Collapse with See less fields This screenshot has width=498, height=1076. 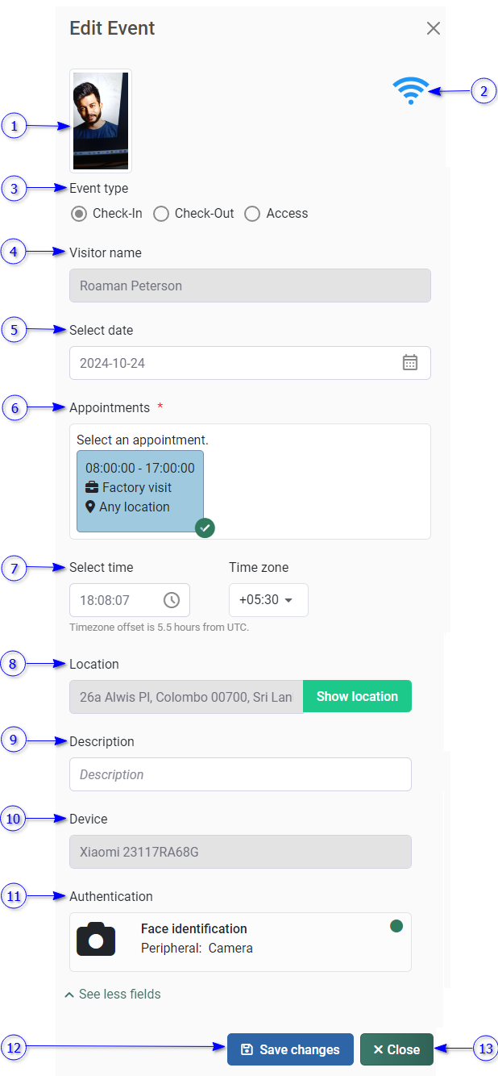(113, 994)
